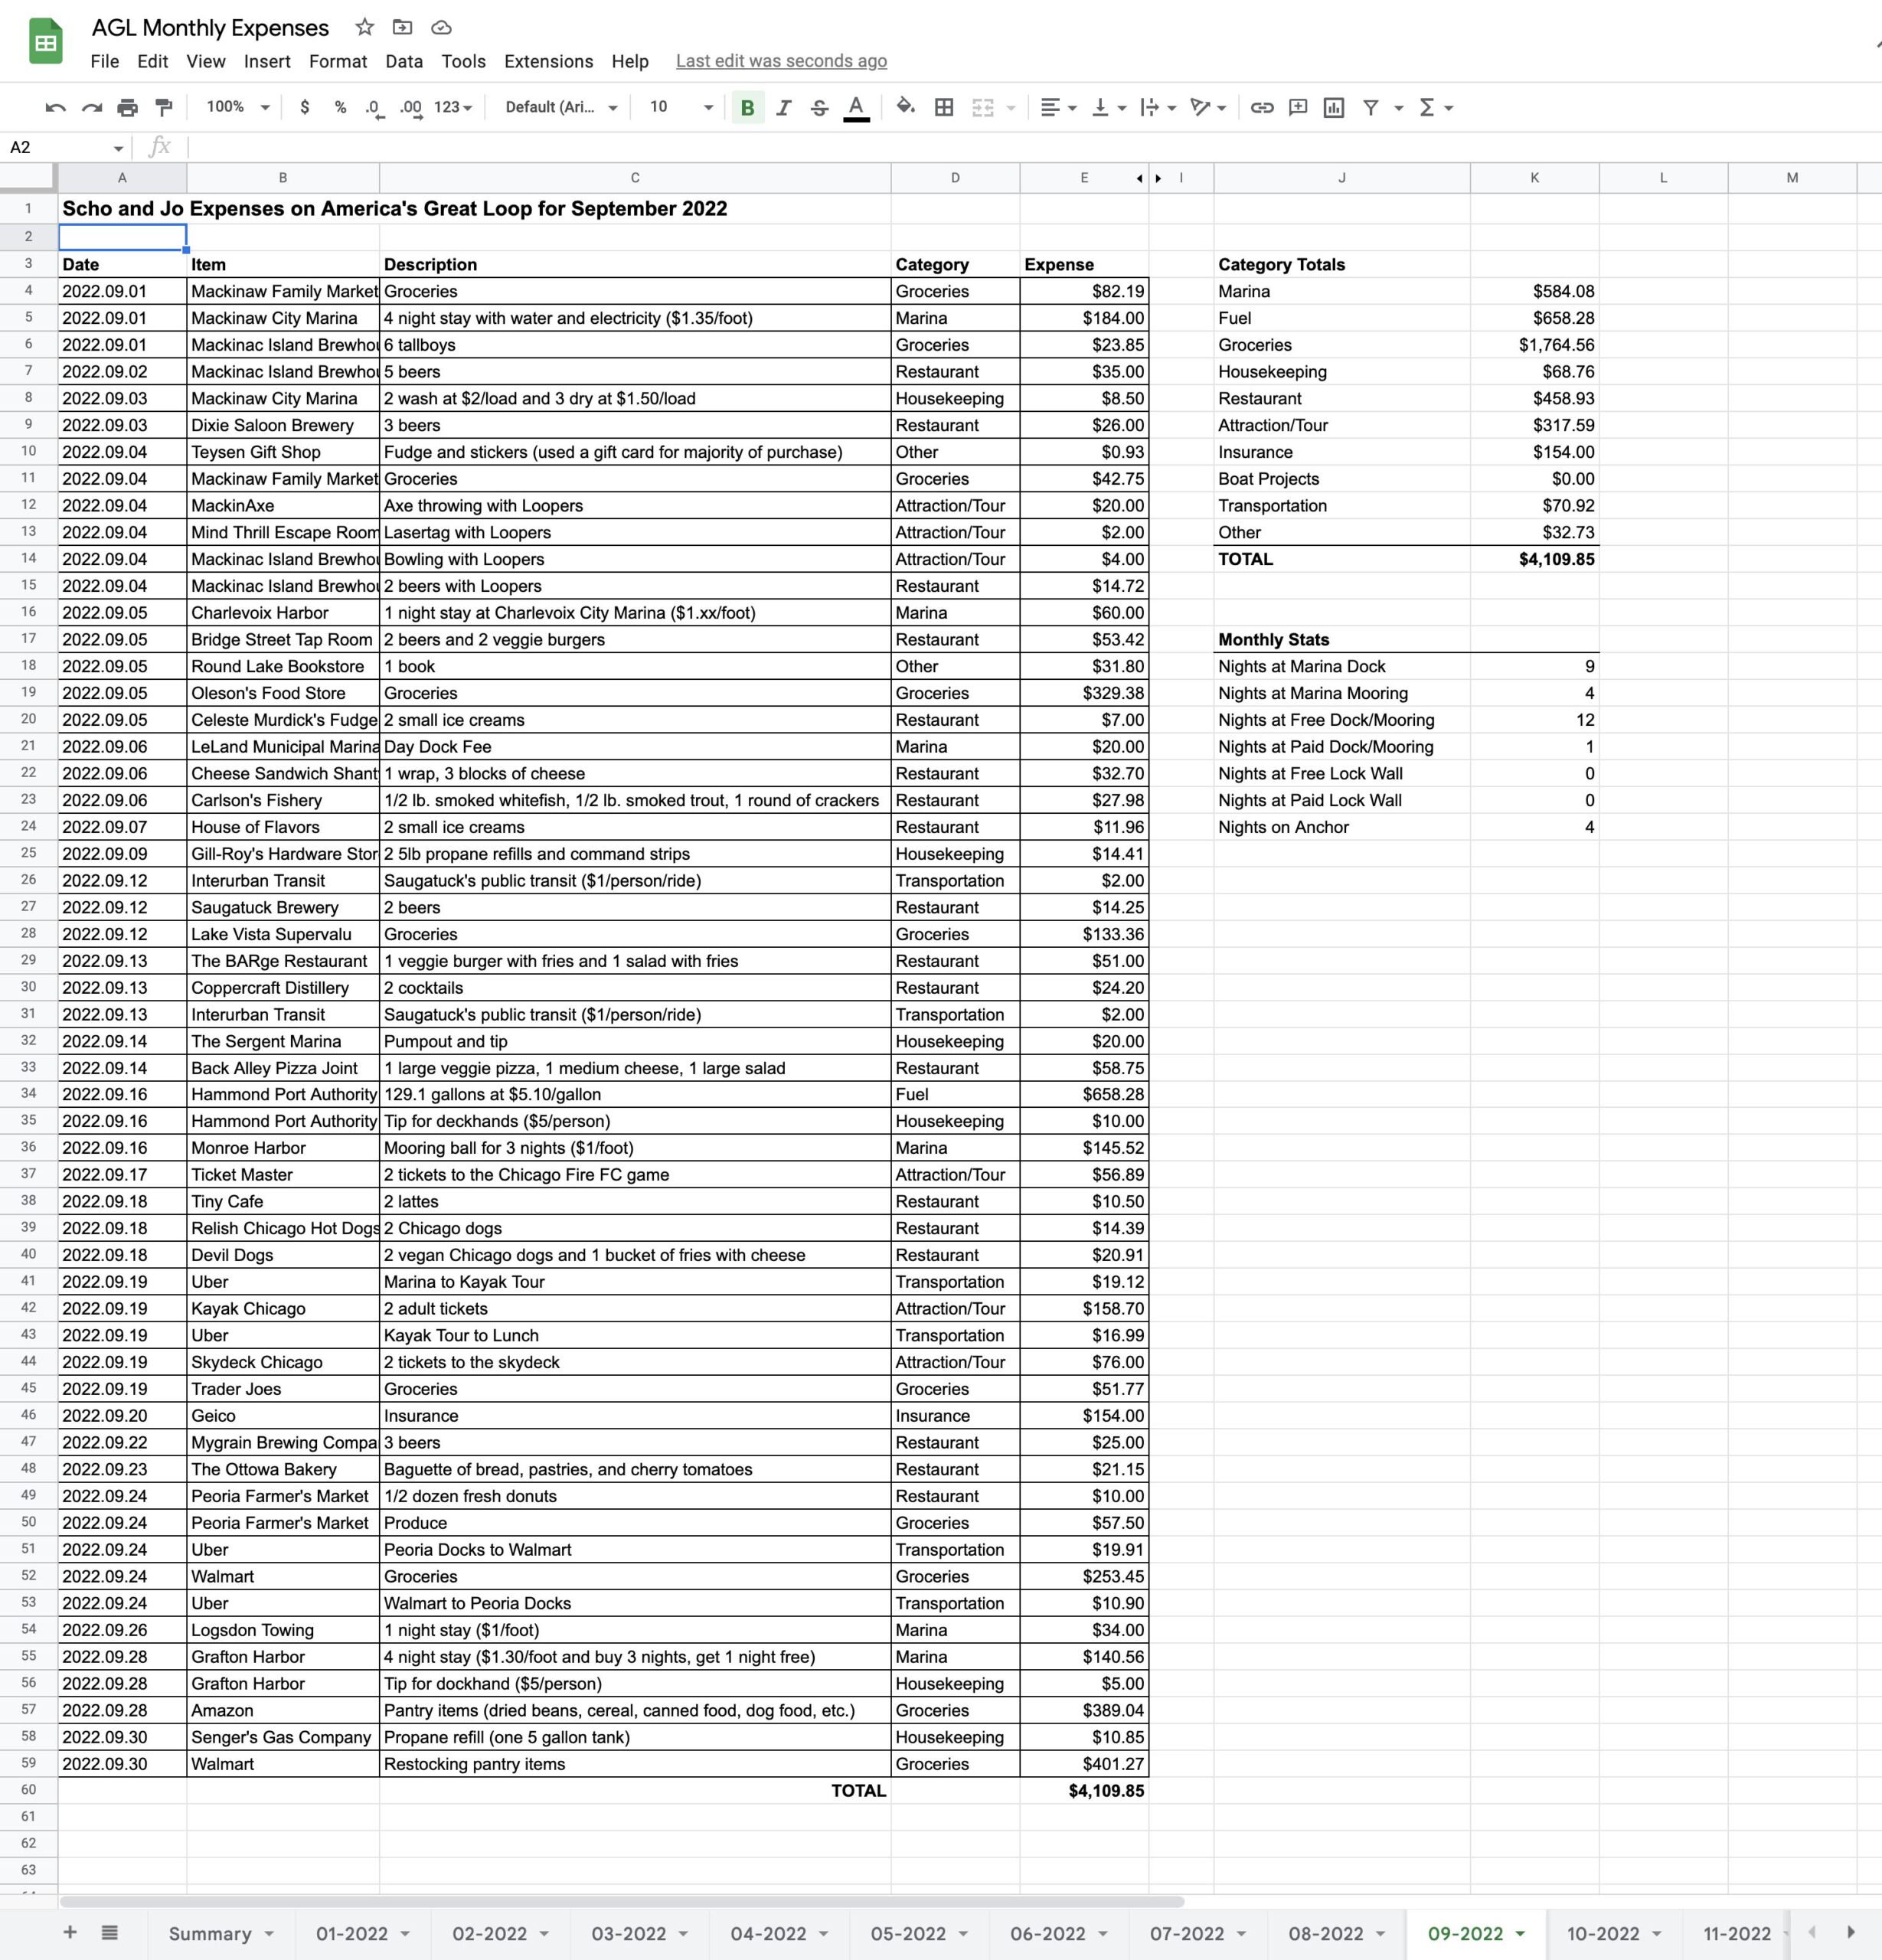
Task: Toggle bold formatting
Action: click(747, 107)
